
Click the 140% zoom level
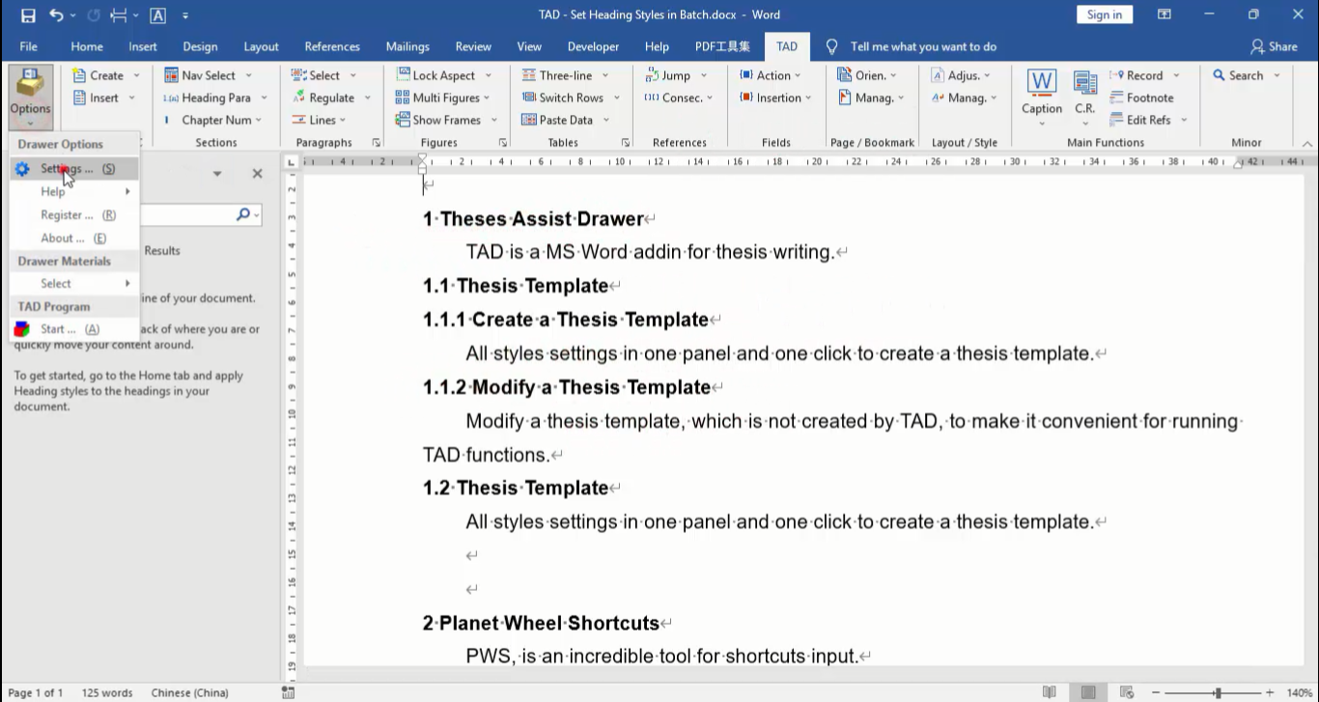pos(1299,692)
